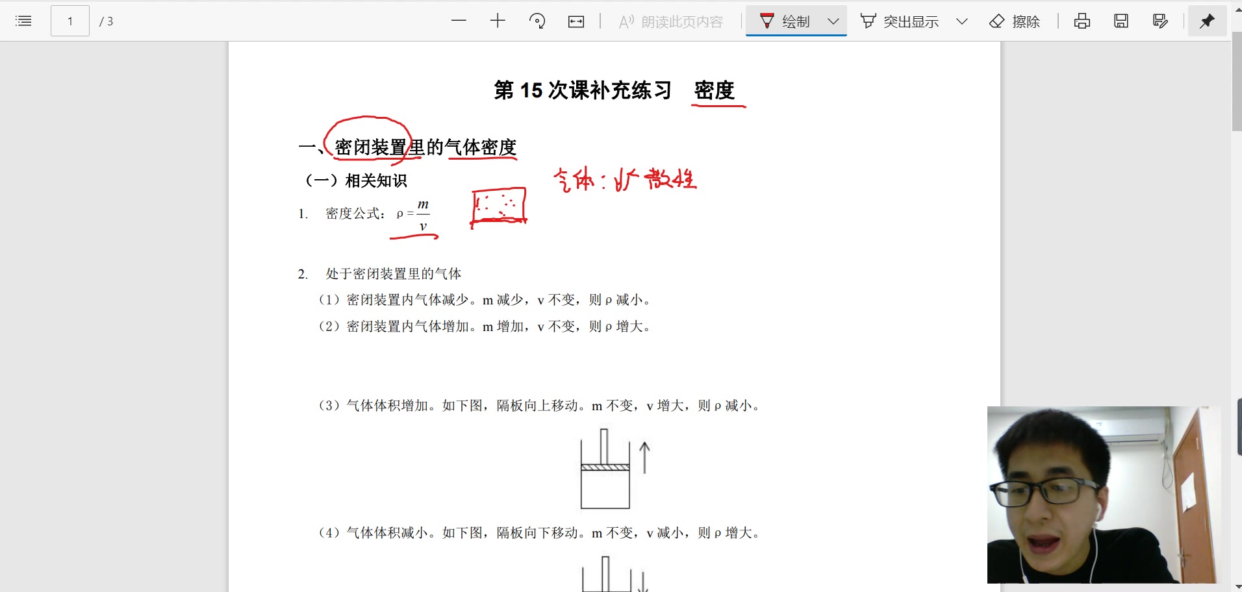
Task: Click the page number input field
Action: click(70, 21)
